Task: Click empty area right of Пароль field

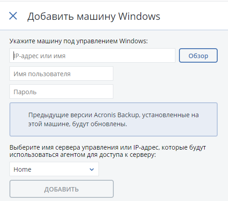Action: [x=165, y=91]
